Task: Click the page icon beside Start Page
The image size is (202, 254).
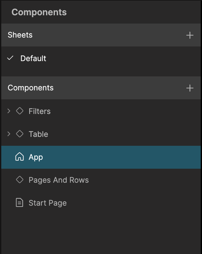Action: point(20,203)
